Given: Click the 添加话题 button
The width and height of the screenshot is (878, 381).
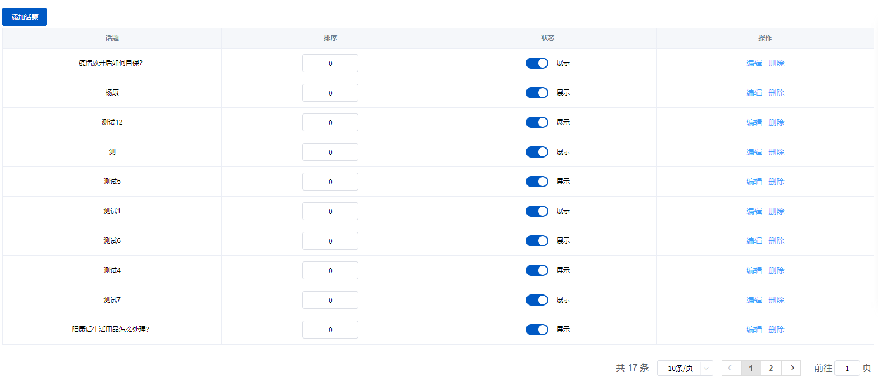Looking at the screenshot, I should coord(25,17).
